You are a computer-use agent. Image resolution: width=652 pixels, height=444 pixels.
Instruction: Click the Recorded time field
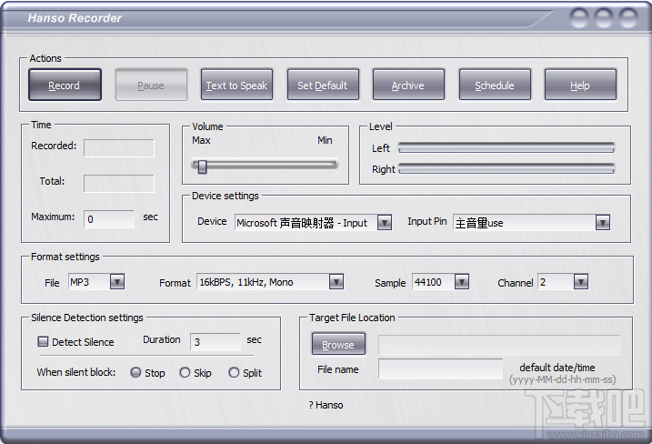(119, 147)
